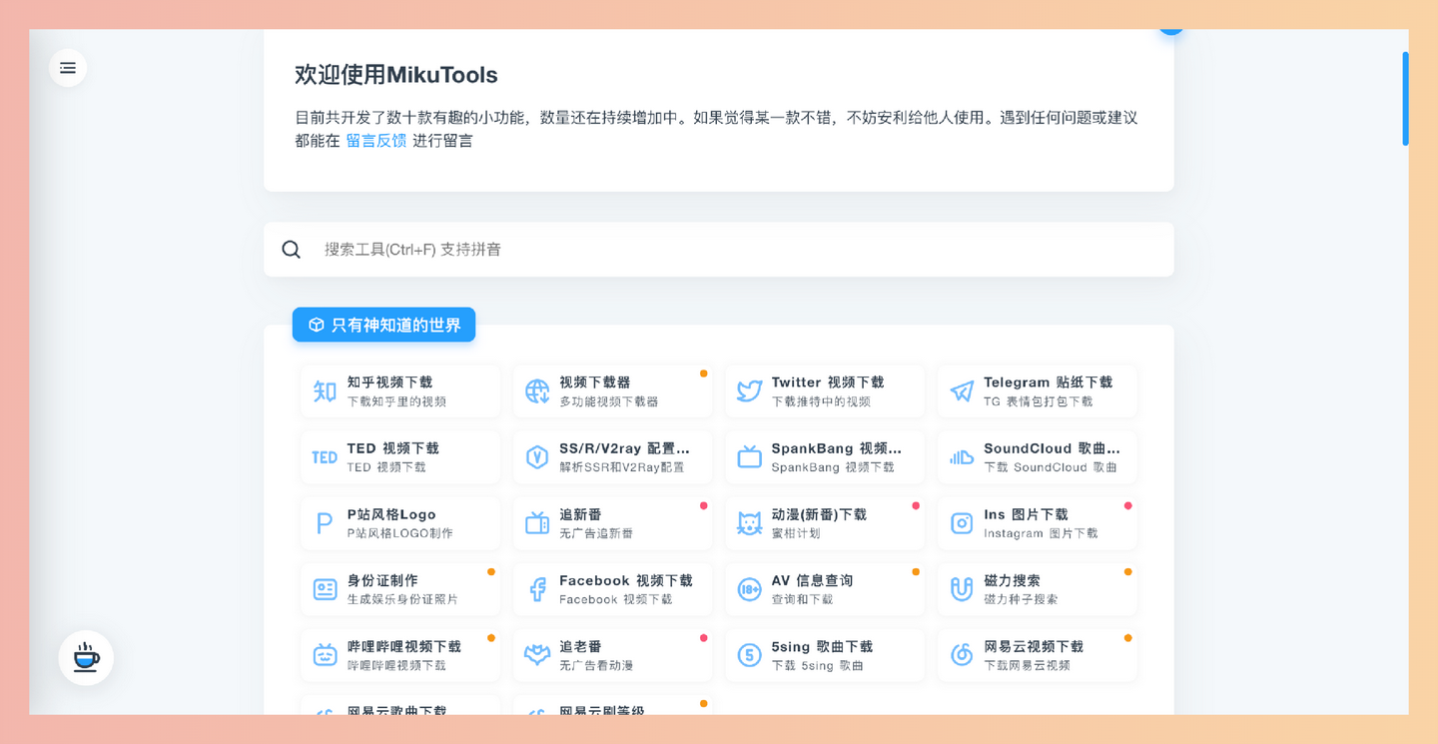The height and width of the screenshot is (744, 1438).
Task: Open SoundCloud 歌曲 download tool
Action: [1038, 456]
